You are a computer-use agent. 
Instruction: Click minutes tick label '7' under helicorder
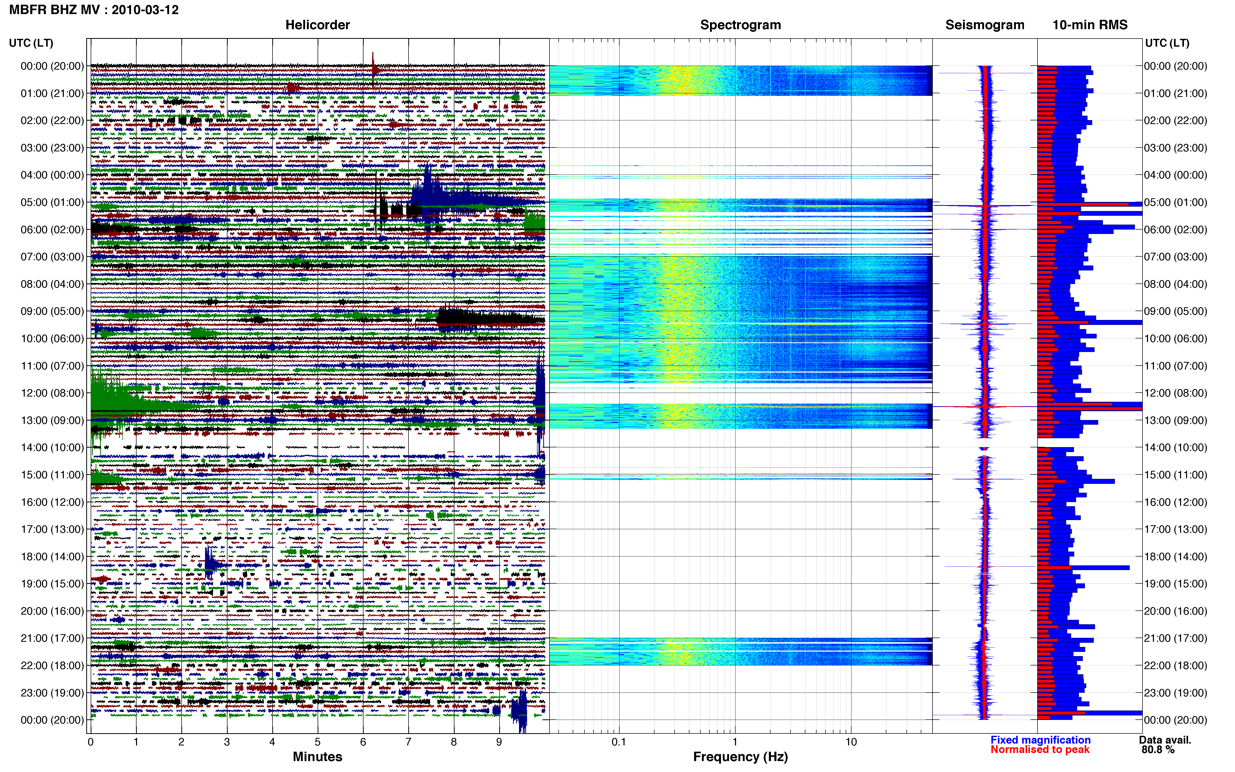point(409,742)
